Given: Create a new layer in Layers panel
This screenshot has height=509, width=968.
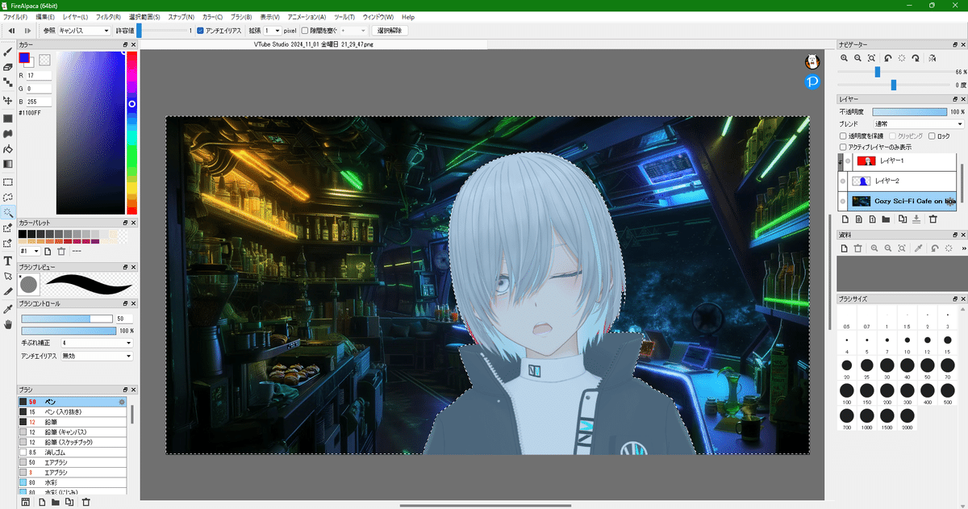Looking at the screenshot, I should click(845, 219).
